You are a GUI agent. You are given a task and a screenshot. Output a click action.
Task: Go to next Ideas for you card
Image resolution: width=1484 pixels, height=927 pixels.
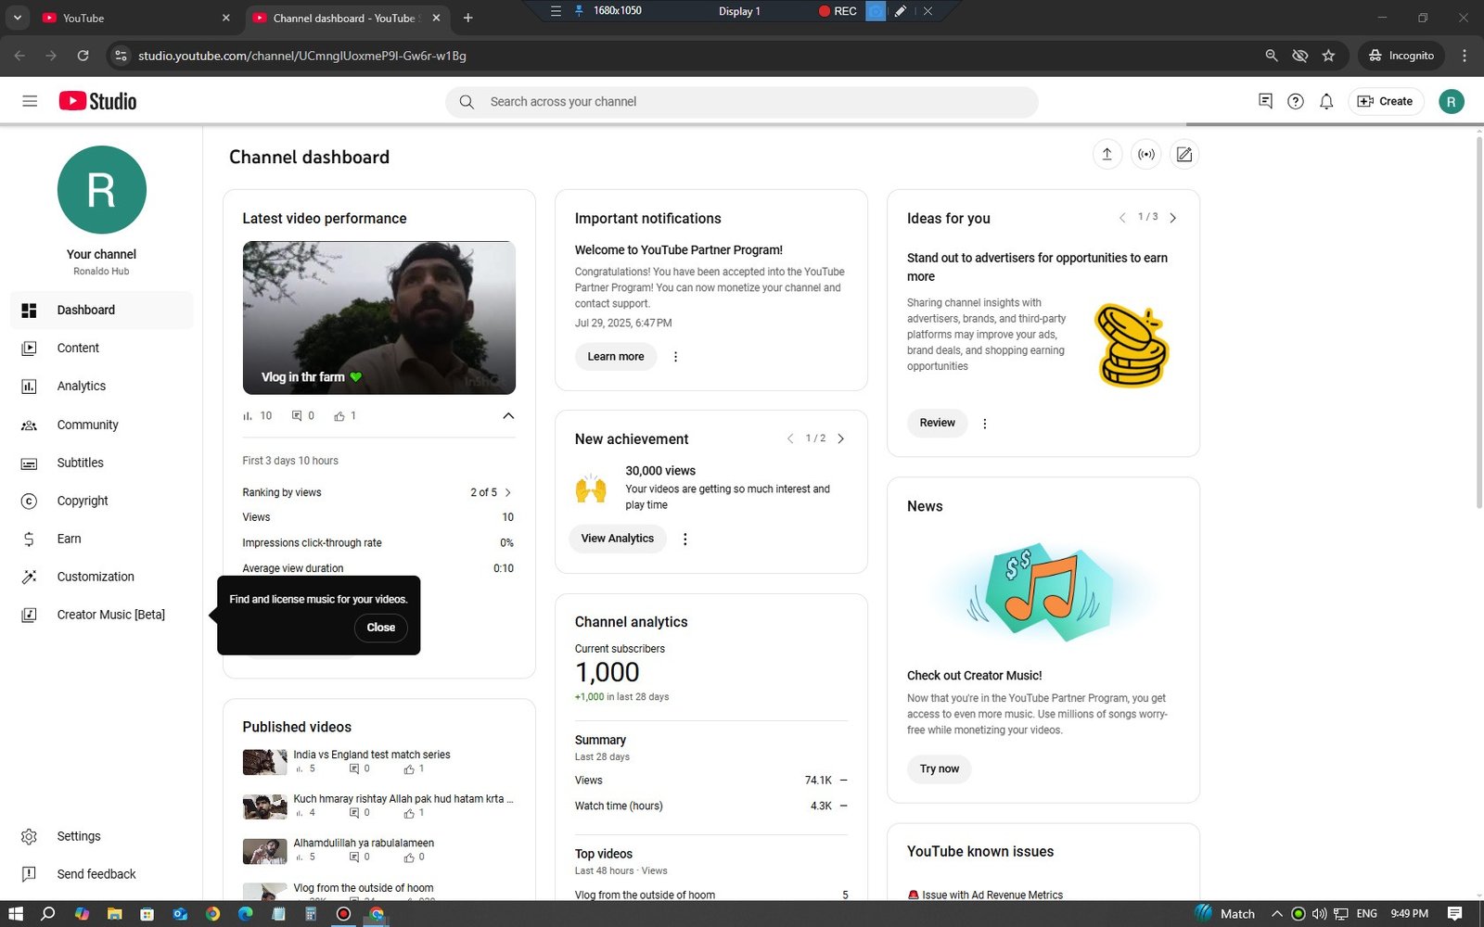point(1173,218)
